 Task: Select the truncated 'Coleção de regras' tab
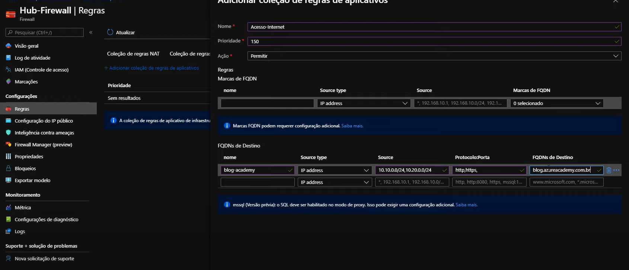(190, 54)
